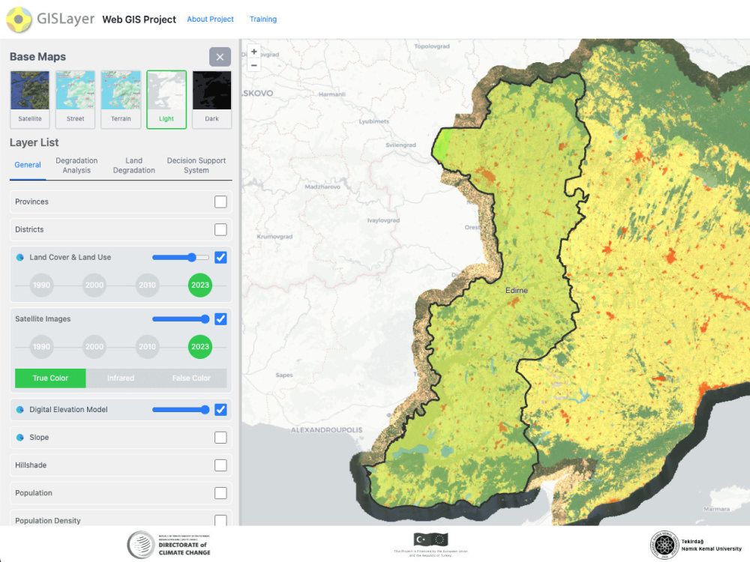Zoom in on the map
This screenshot has height=562, width=750.
coord(254,52)
